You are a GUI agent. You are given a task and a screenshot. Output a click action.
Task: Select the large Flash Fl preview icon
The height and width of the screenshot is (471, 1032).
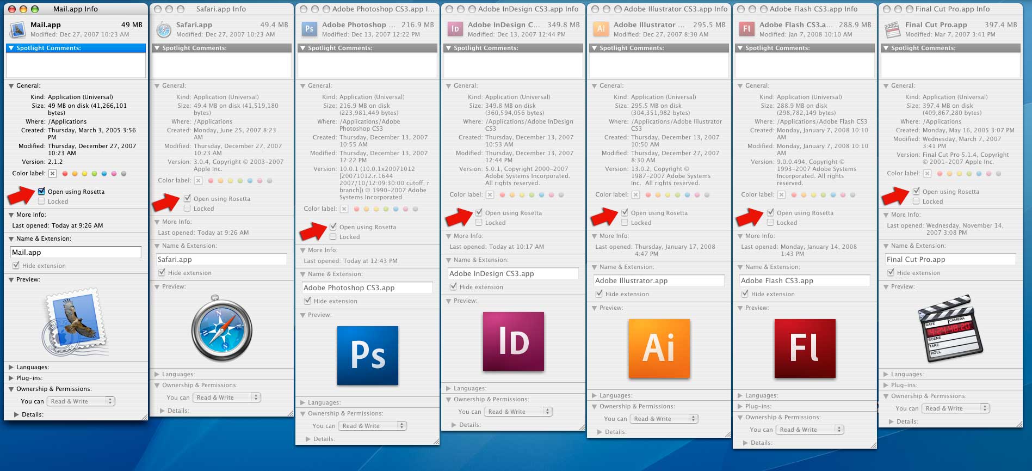pos(805,348)
